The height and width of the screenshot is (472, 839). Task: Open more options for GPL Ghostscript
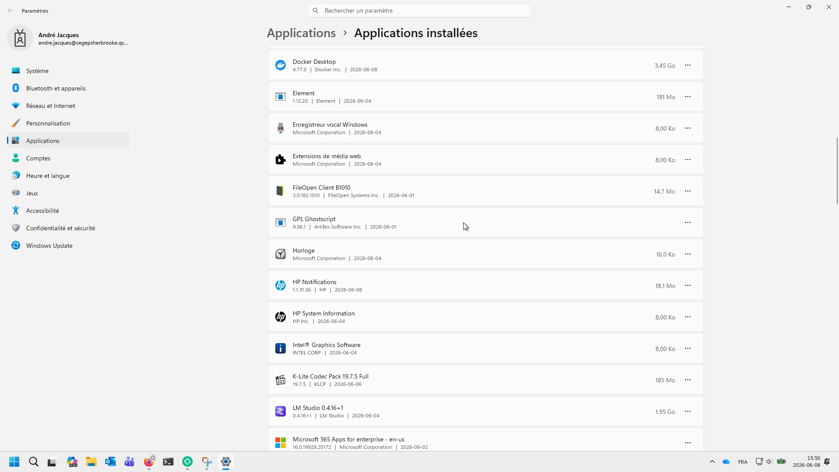[688, 222]
